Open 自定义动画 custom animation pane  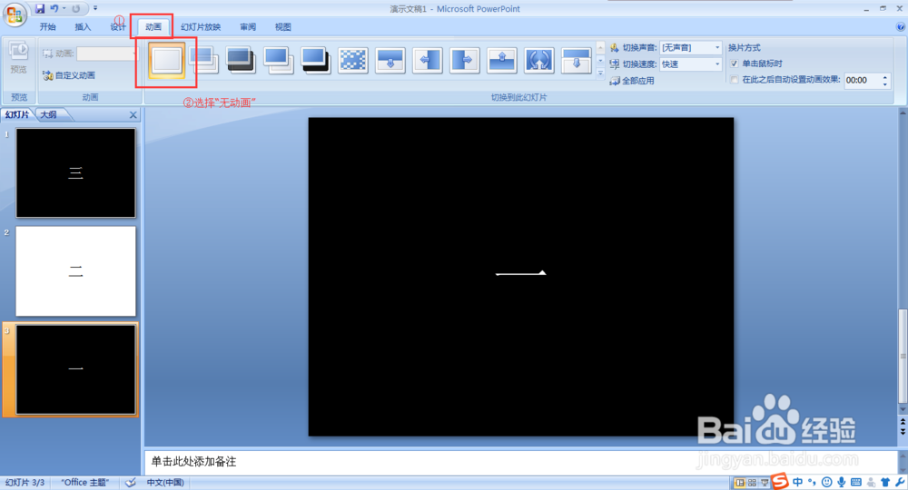69,75
